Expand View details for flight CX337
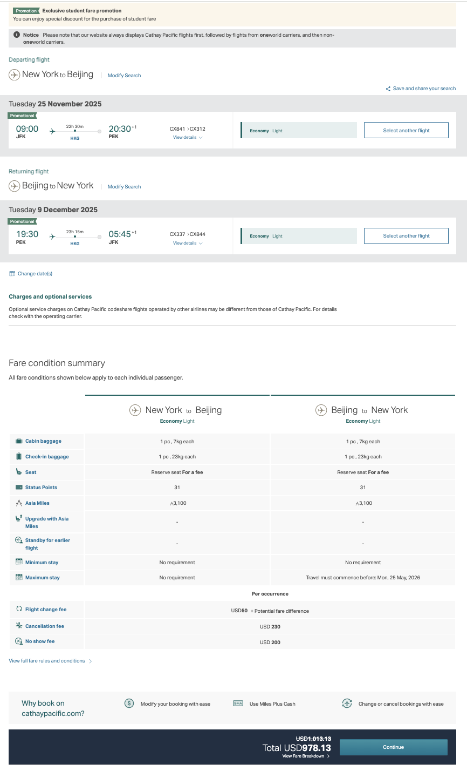This screenshot has width=467, height=771. (x=187, y=244)
